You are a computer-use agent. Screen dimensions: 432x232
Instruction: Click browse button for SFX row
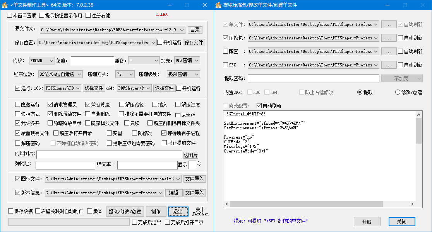point(389,65)
